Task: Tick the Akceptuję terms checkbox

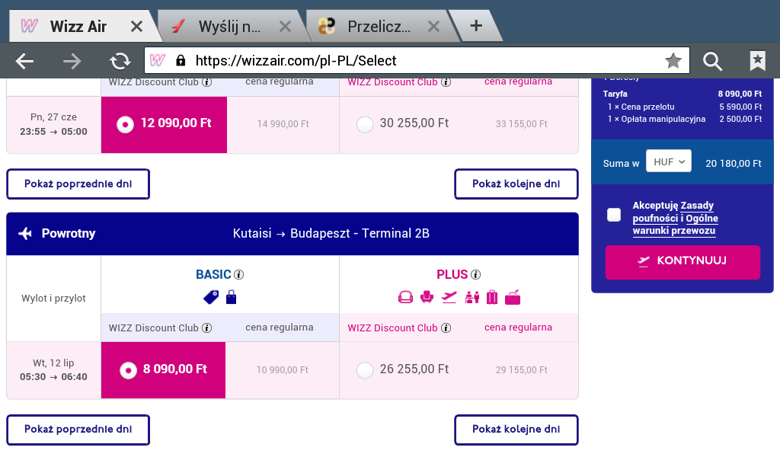Action: (614, 215)
